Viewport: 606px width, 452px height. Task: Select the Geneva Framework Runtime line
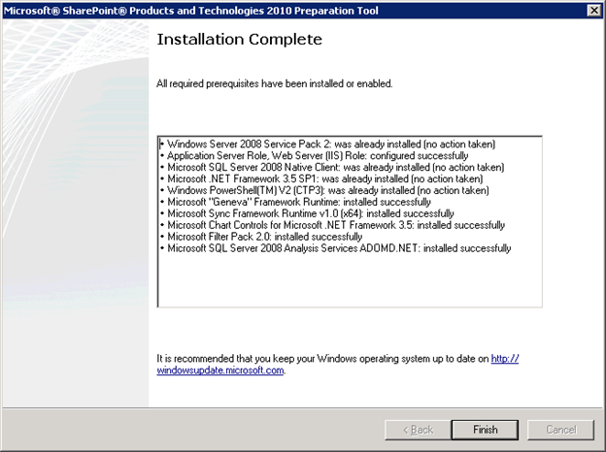[299, 202]
